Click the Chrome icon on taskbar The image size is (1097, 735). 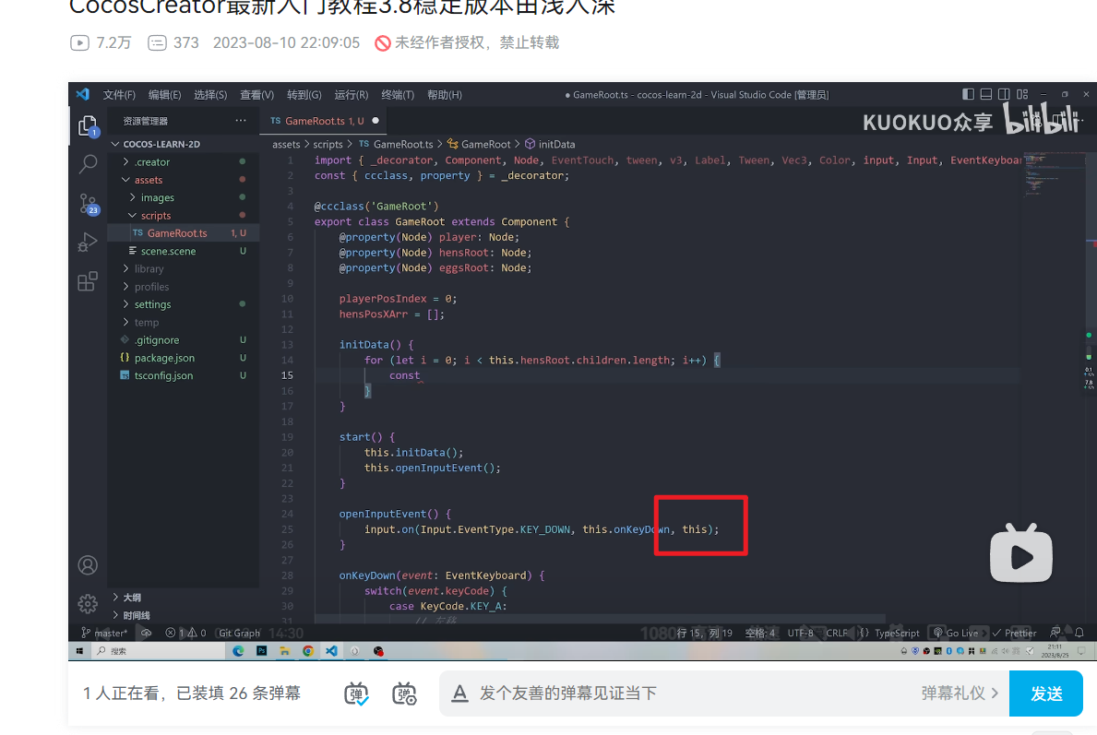308,651
